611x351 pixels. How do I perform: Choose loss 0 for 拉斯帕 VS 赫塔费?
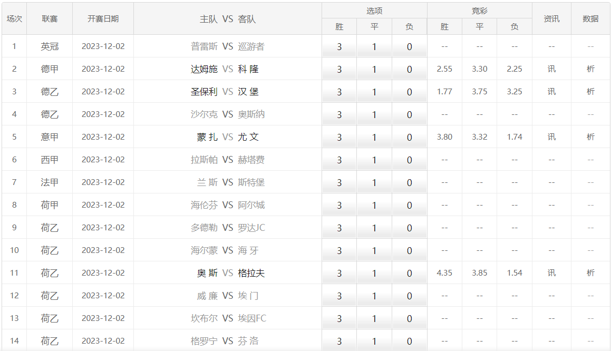point(409,160)
